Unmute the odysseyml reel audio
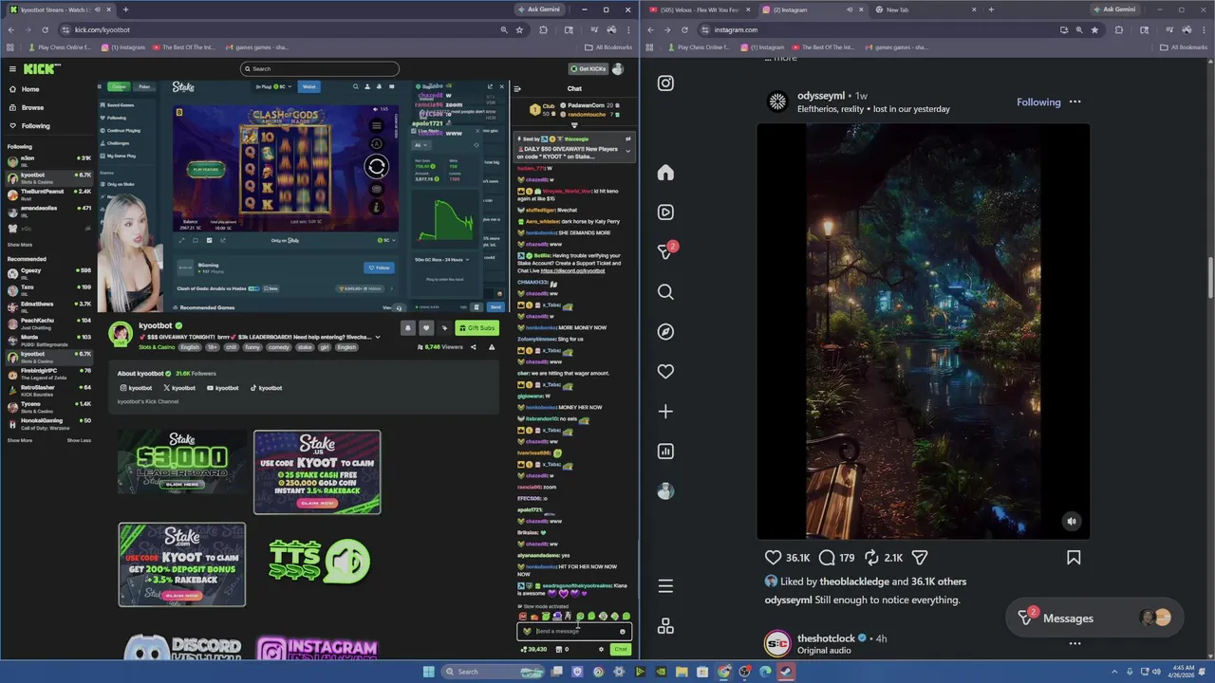The height and width of the screenshot is (683, 1215). point(1072,521)
